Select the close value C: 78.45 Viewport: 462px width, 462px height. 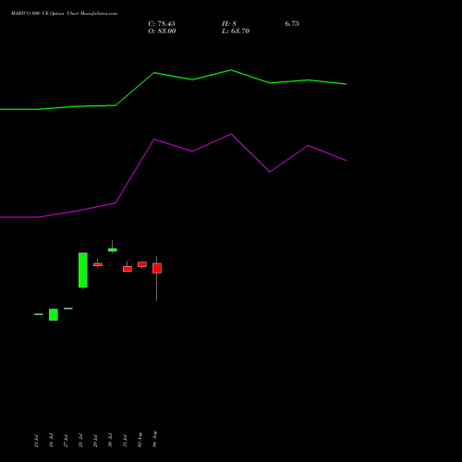[x=162, y=24]
